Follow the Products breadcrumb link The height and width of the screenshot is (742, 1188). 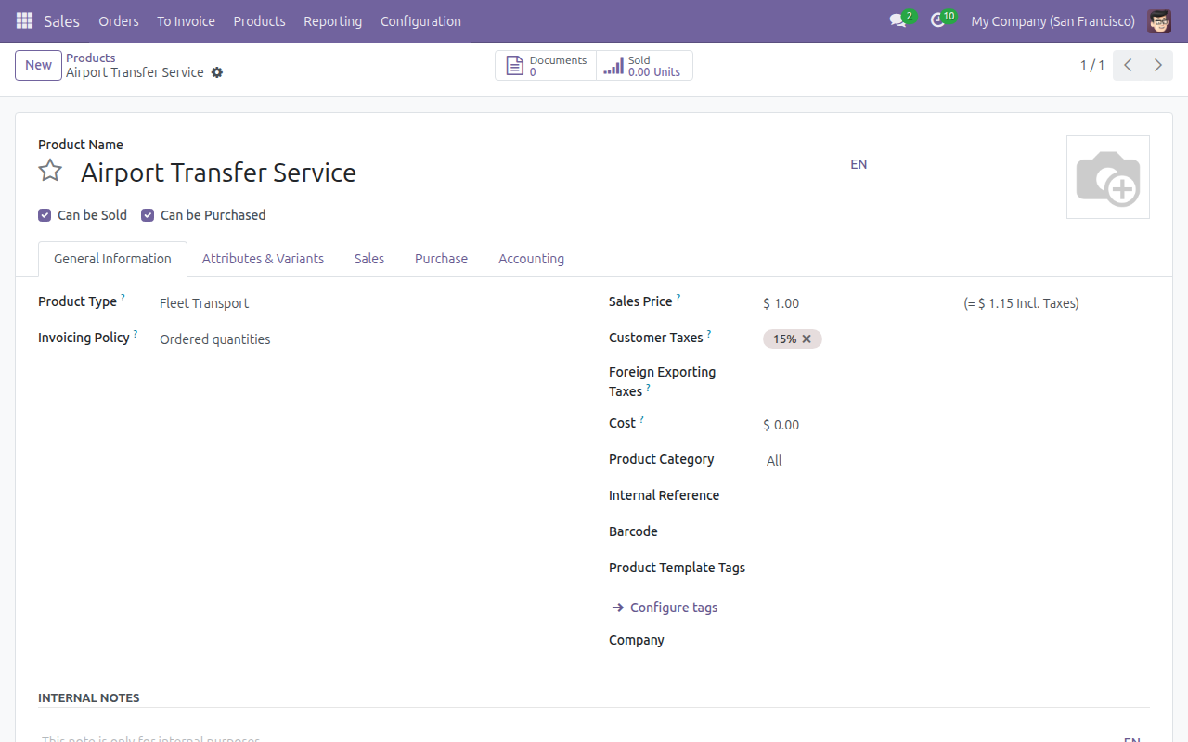pyautogui.click(x=90, y=58)
